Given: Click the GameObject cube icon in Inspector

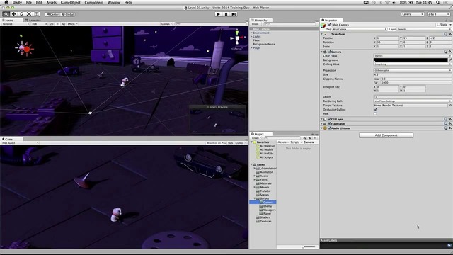Looking at the screenshot, I should tap(323, 26).
